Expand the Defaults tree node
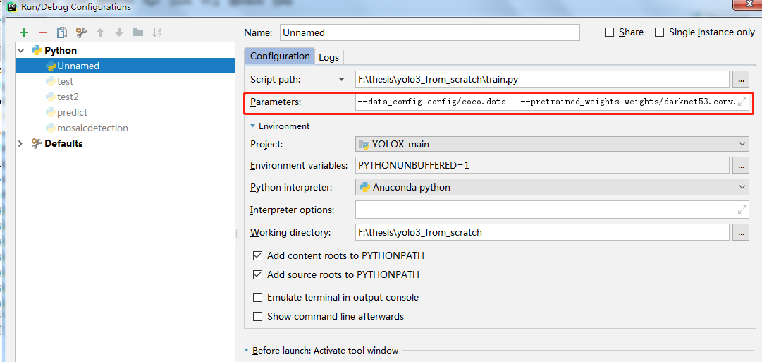 tap(21, 143)
